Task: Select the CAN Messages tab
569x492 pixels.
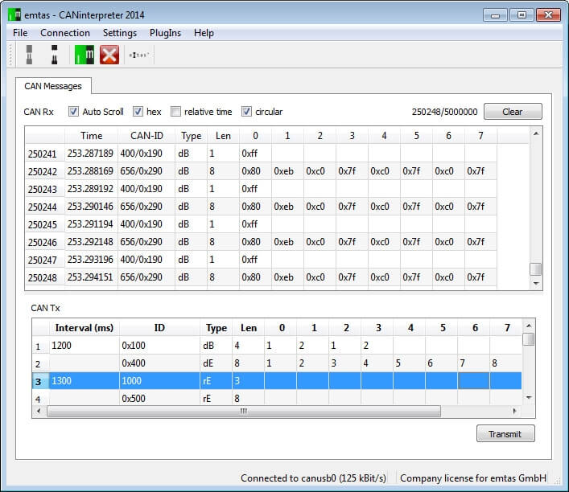Action: [54, 85]
